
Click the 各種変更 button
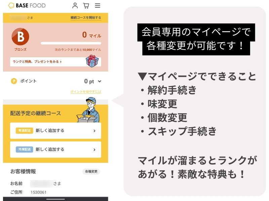91,172
